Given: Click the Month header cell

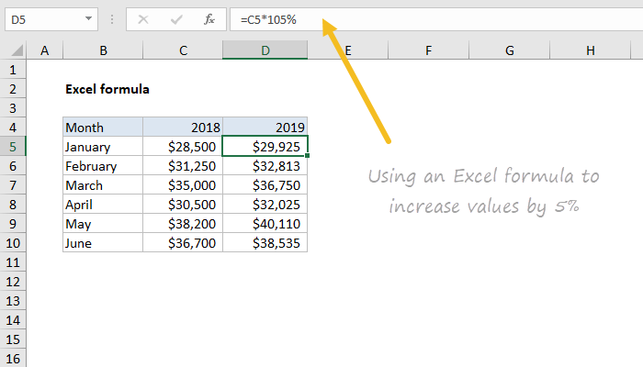Looking at the screenshot, I should pos(103,128).
